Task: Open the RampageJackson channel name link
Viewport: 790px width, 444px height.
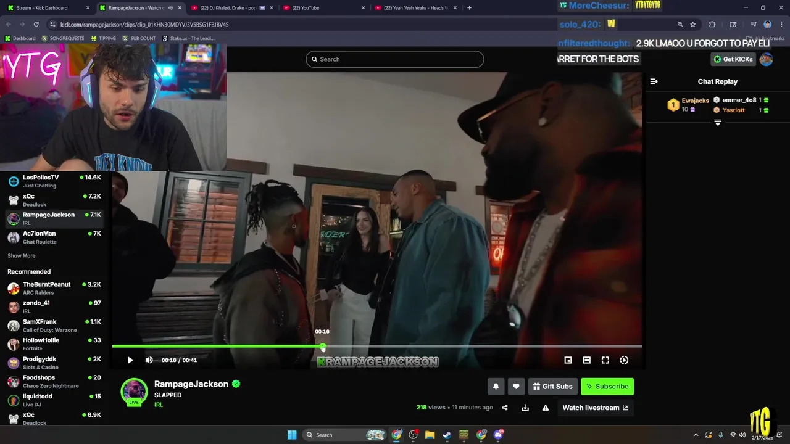Action: pos(191,384)
